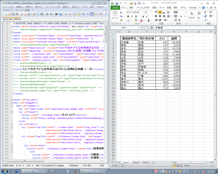Screen dimensions: 218x174
Task: Collapse the body fold marker on line 26
Action: pyautogui.click(x=12, y=100)
